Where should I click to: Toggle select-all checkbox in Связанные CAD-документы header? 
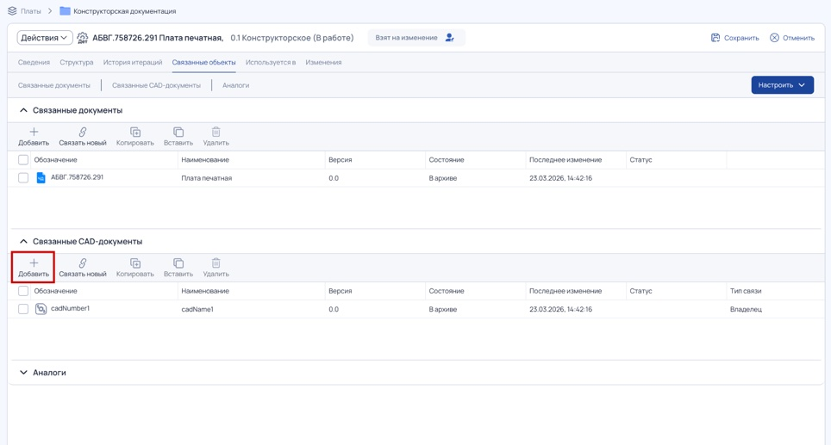pyautogui.click(x=23, y=291)
